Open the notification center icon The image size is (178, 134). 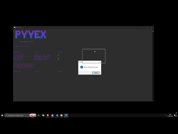(x=175, y=116)
